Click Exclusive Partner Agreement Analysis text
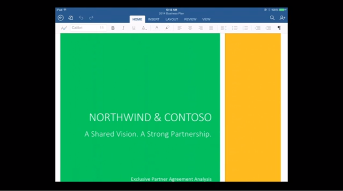Image resolution: width=343 pixels, height=191 pixels. tap(171, 179)
